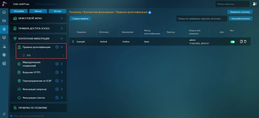This screenshot has height=118, width=259.
Task: Expand Маршрутизация соединений chevron
Action: [x=62, y=64]
